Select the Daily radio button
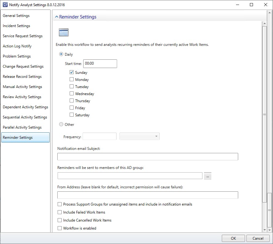273x244 pixels. click(x=61, y=54)
